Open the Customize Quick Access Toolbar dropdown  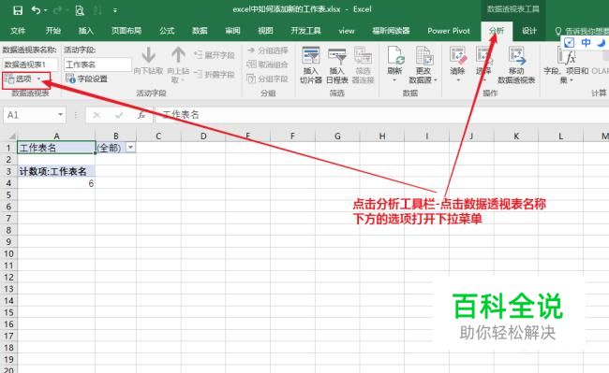click(x=115, y=10)
